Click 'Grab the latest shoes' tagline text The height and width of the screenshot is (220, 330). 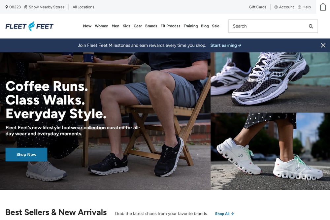coord(161,214)
